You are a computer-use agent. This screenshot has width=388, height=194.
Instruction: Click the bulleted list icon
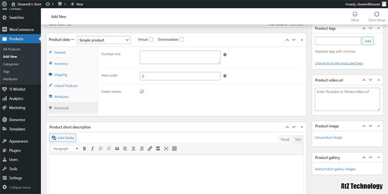(100, 148)
